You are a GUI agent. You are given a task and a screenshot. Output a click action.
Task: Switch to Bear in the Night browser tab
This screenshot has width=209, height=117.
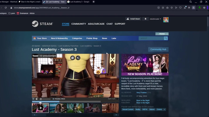point(30,2)
